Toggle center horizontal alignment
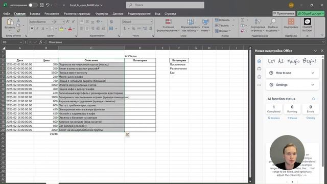This screenshot has height=184, width=327. click(87, 29)
